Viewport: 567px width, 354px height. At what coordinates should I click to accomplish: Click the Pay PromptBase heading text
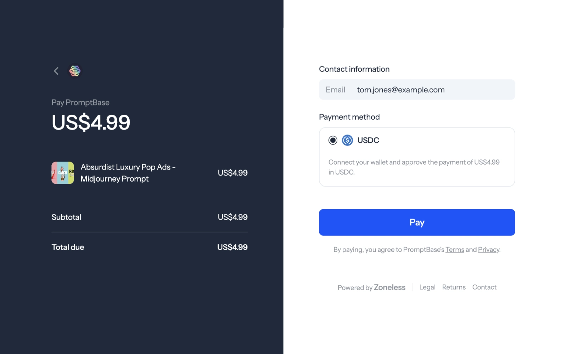click(80, 103)
